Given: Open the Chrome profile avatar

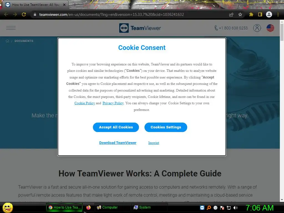Looking at the screenshot, I should pos(269,14).
